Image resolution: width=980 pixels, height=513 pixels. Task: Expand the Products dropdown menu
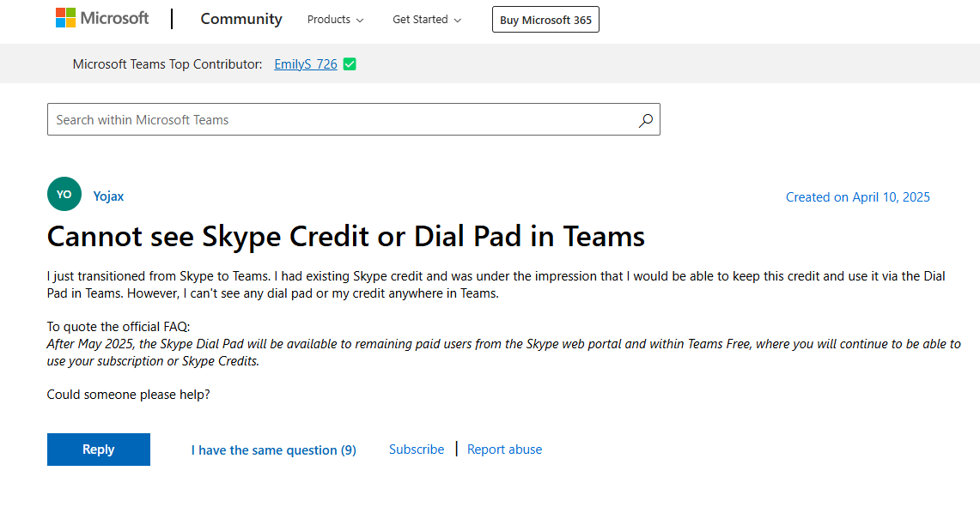point(335,20)
